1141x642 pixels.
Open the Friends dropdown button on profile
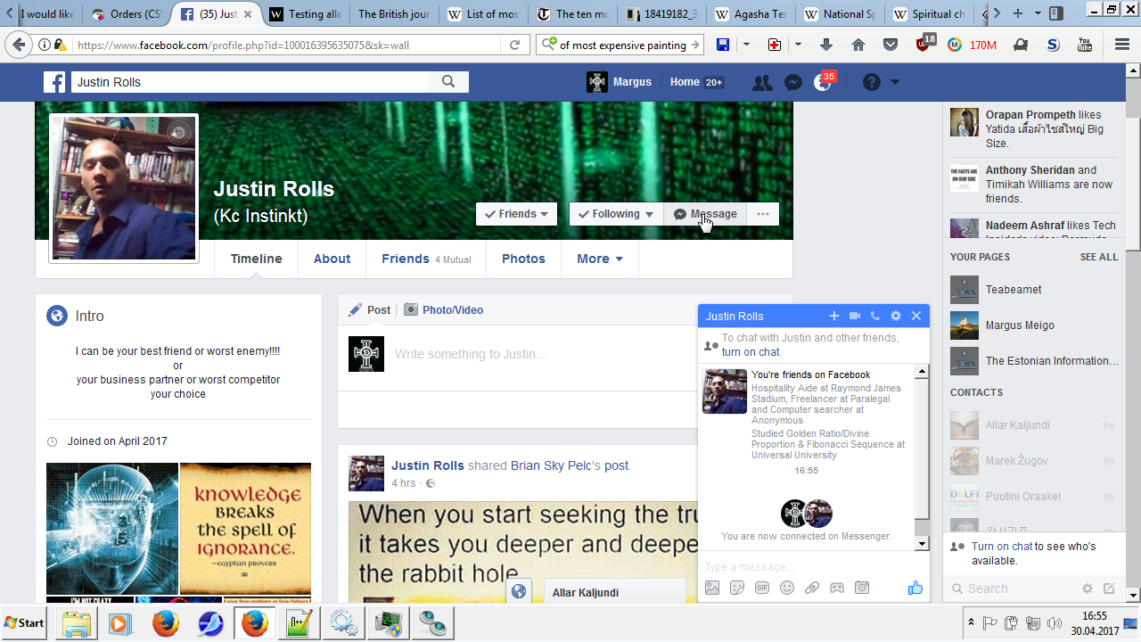click(516, 214)
